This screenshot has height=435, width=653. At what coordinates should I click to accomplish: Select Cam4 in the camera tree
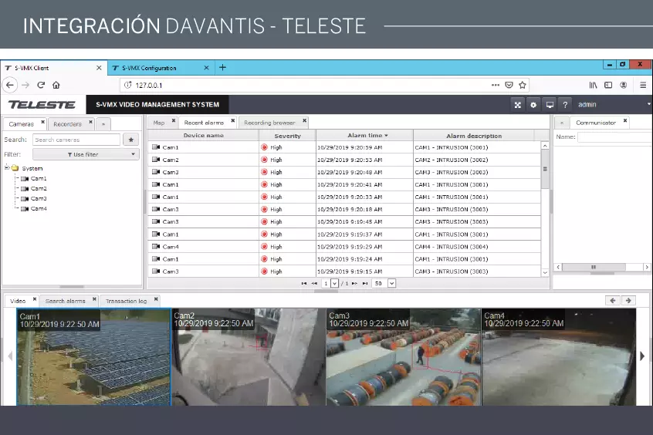point(39,208)
